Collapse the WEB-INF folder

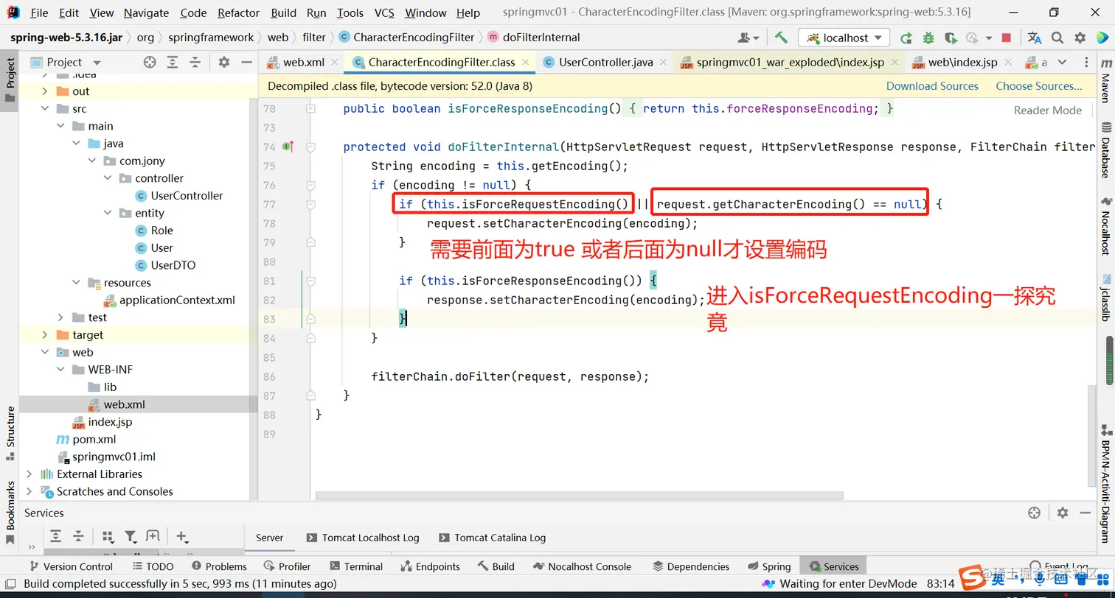pyautogui.click(x=61, y=370)
